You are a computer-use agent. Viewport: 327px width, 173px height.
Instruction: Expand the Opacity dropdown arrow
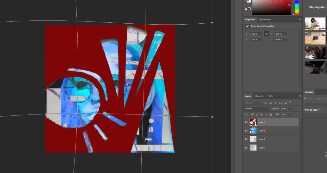(x=289, y=109)
